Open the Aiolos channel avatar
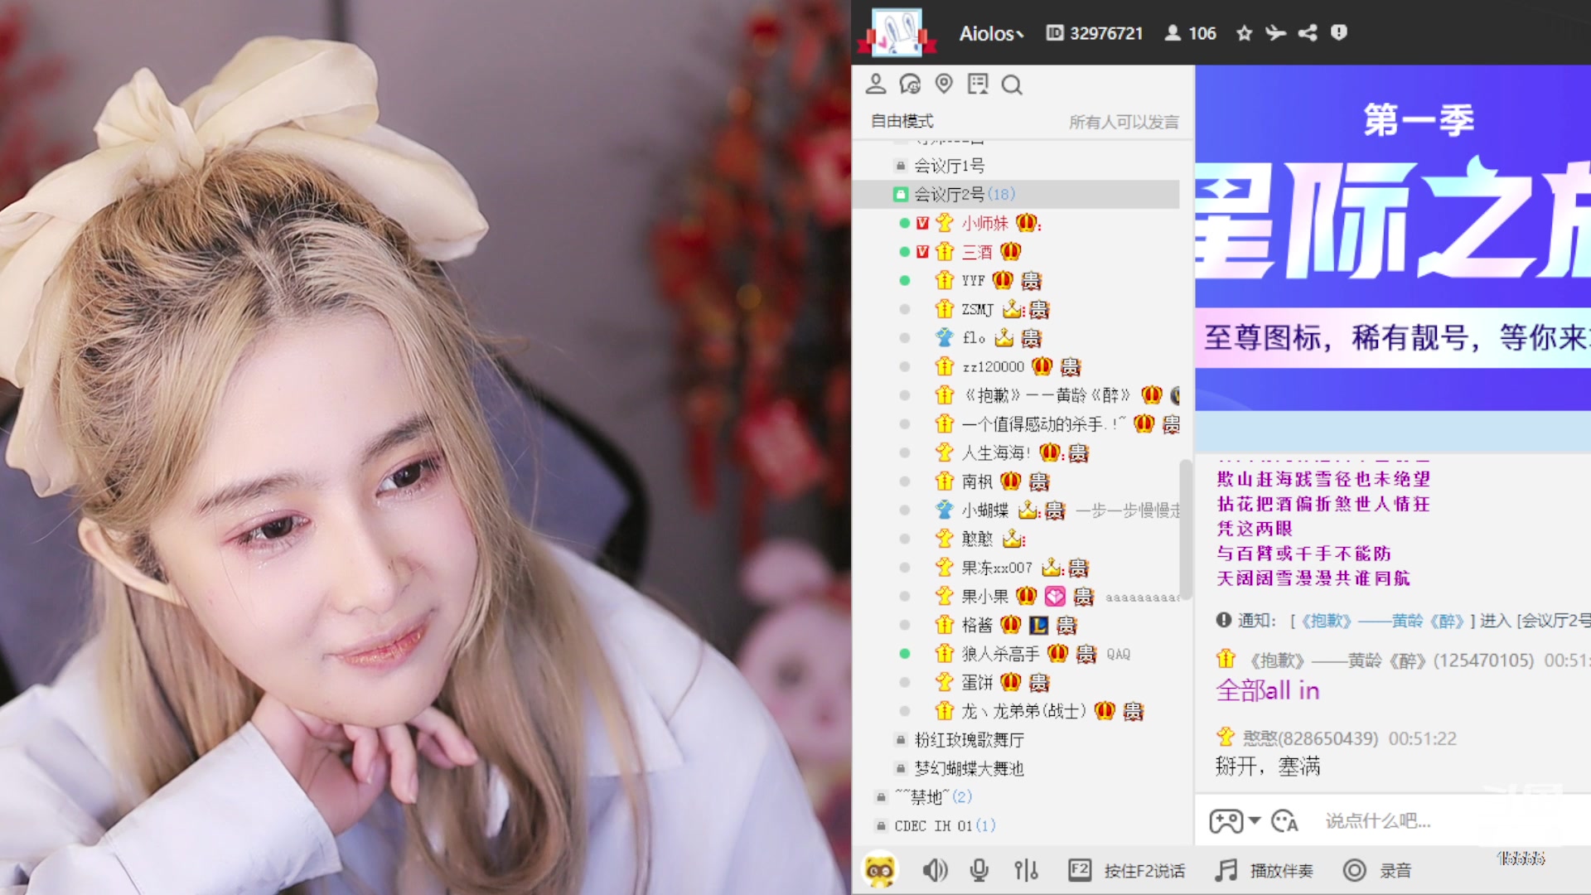 click(x=897, y=33)
